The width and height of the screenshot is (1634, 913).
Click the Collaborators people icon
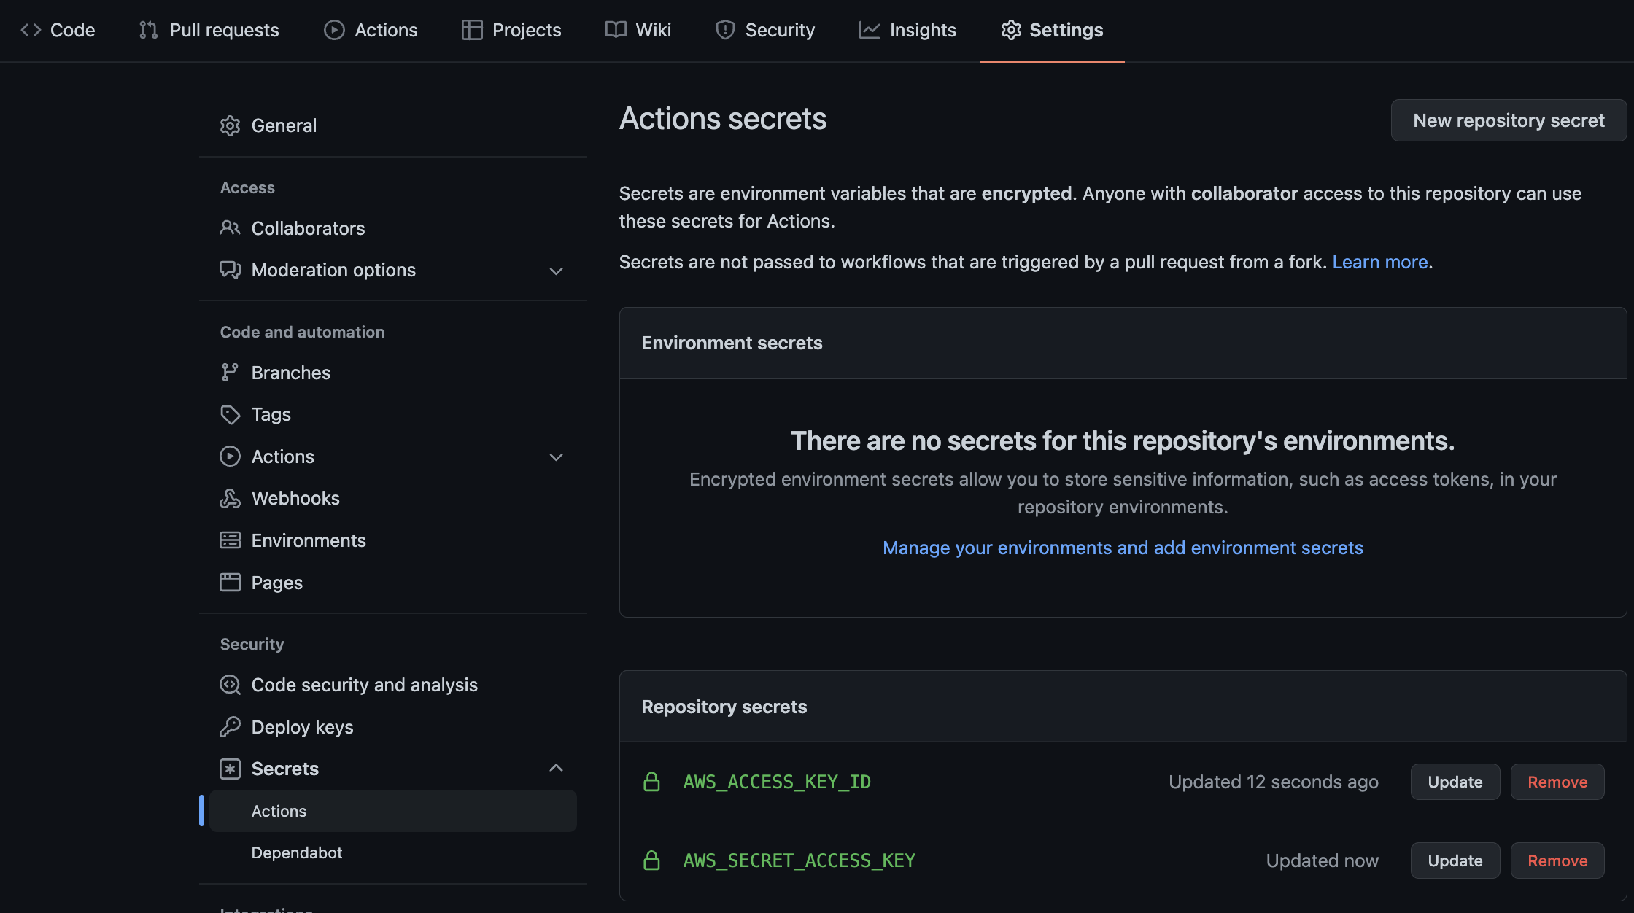[x=230, y=228]
